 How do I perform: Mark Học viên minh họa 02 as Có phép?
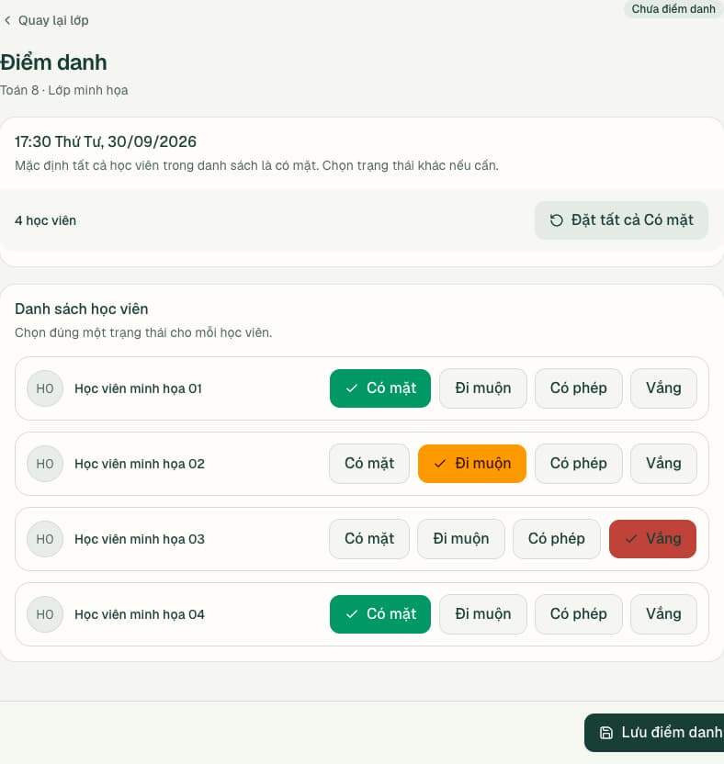click(579, 464)
